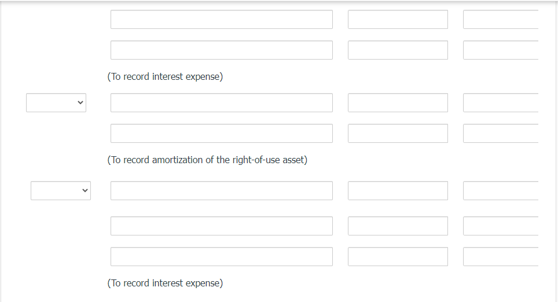558x302 pixels.
Task: Select account field directly above the amortization note
Action: click(x=221, y=134)
